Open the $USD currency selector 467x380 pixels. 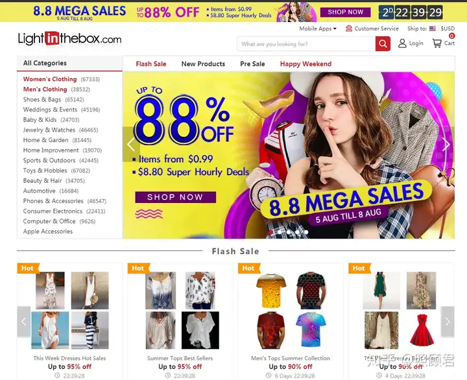tap(448, 29)
